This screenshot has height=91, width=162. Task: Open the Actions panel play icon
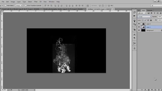(134, 16)
